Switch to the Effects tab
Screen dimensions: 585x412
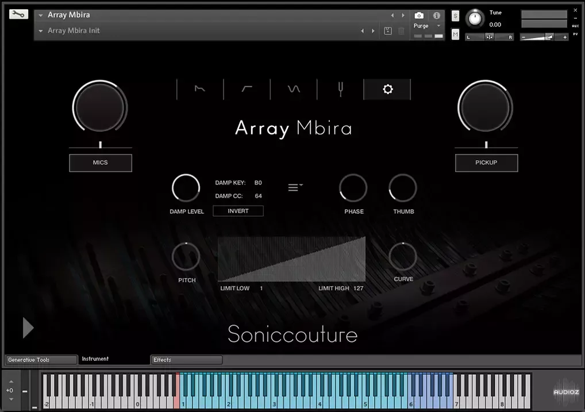point(186,360)
